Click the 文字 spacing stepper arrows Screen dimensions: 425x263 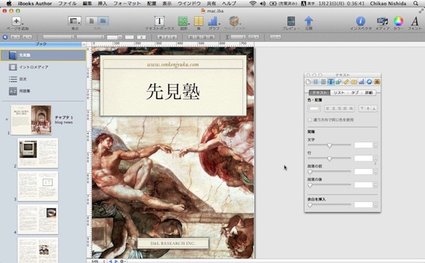[375, 145]
